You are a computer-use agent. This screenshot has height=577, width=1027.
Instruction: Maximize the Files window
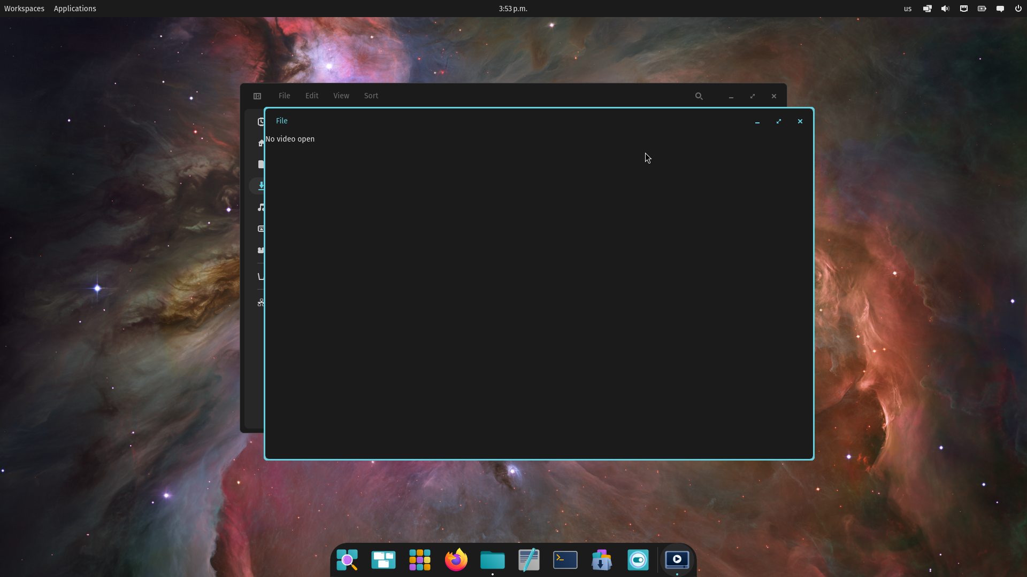(x=753, y=96)
